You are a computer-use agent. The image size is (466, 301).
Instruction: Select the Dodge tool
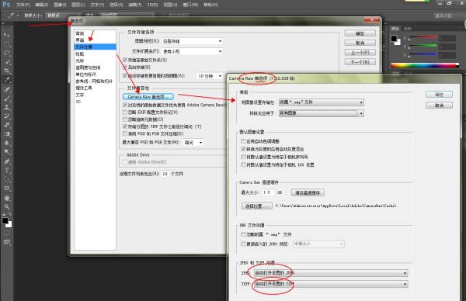[6, 152]
